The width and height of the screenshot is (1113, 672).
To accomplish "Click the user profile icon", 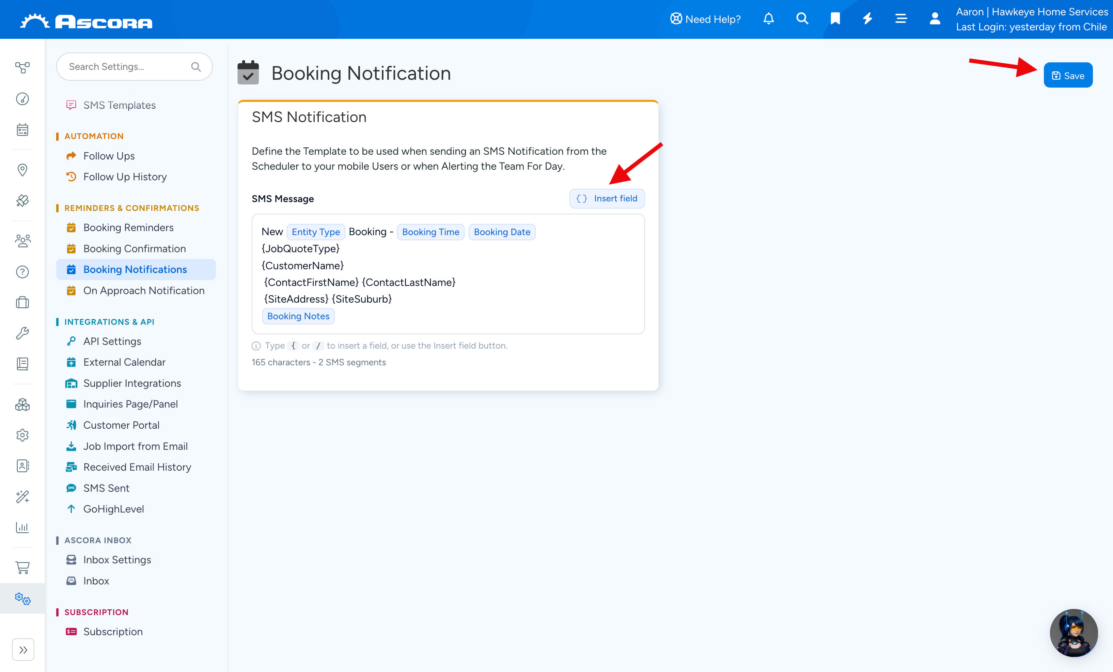I will pos(935,18).
